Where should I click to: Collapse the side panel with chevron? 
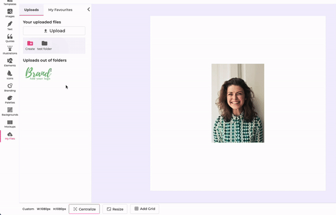(88, 9)
